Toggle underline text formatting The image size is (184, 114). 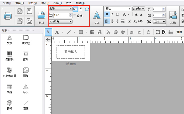(117, 14)
